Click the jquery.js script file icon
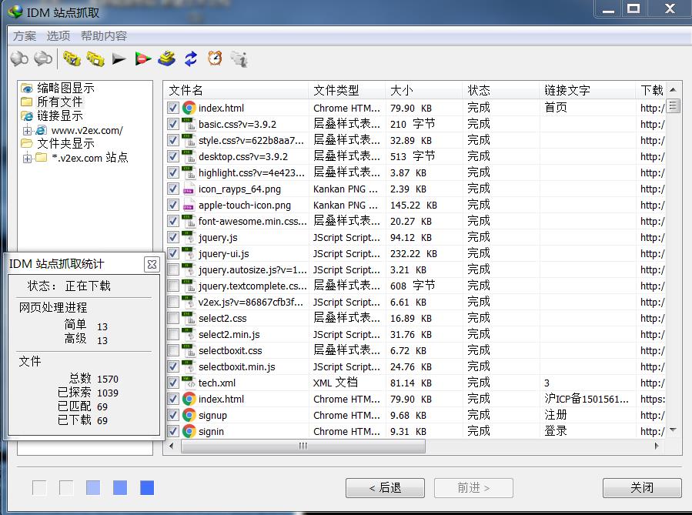This screenshot has width=692, height=515. point(189,237)
